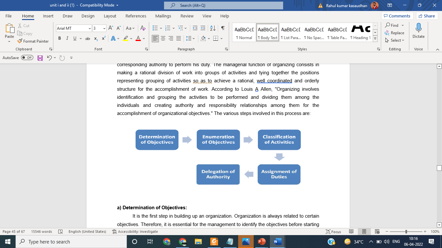442x248 pixels.
Task: Toggle italic formatting
Action: point(67,38)
